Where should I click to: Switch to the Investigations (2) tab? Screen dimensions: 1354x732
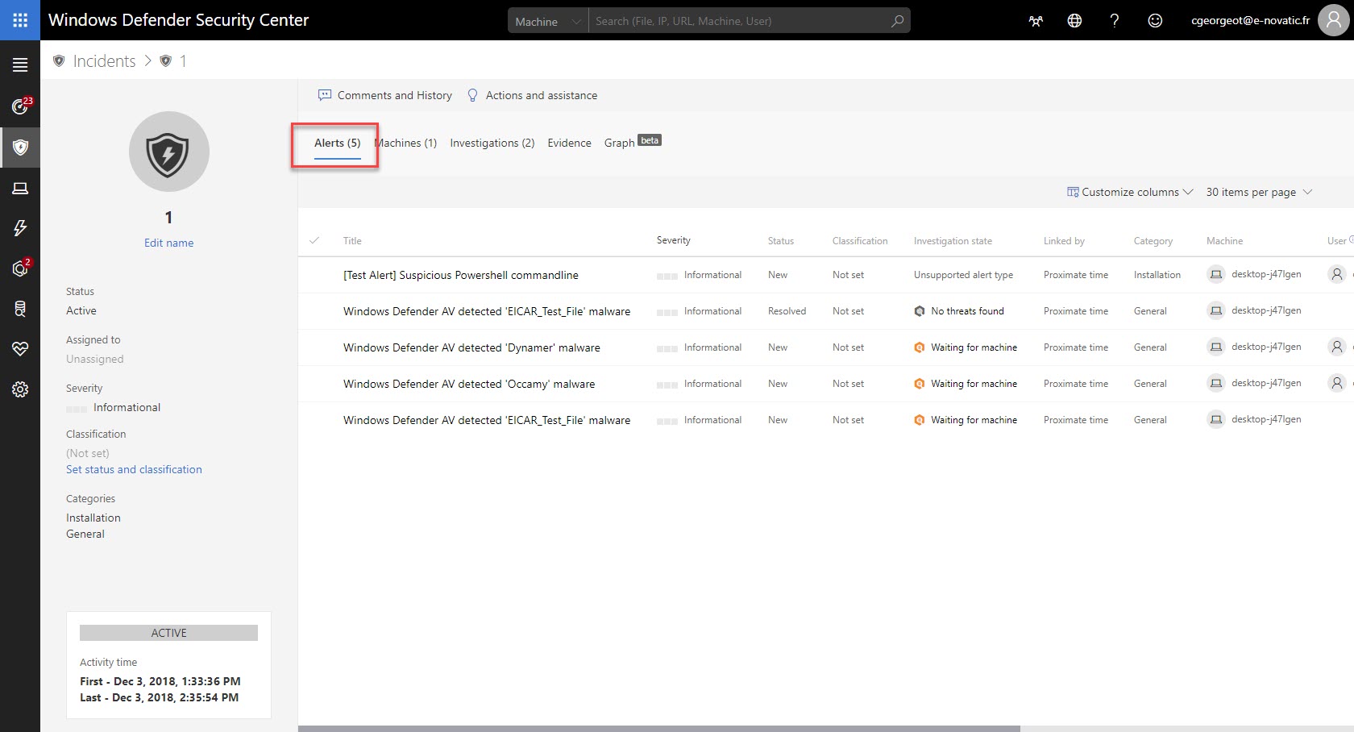(492, 143)
